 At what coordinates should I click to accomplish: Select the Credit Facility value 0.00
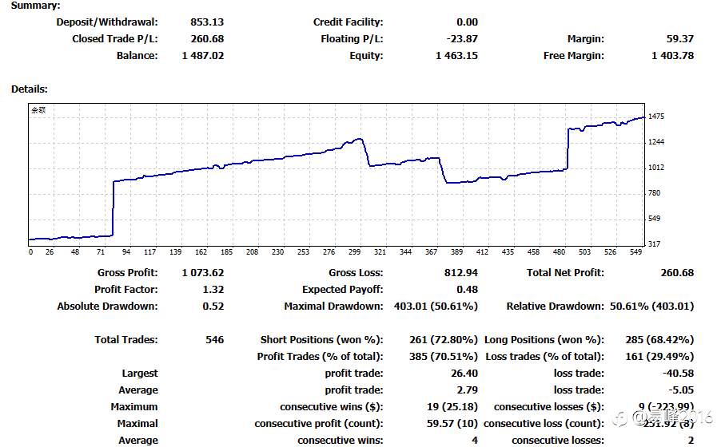tap(467, 22)
